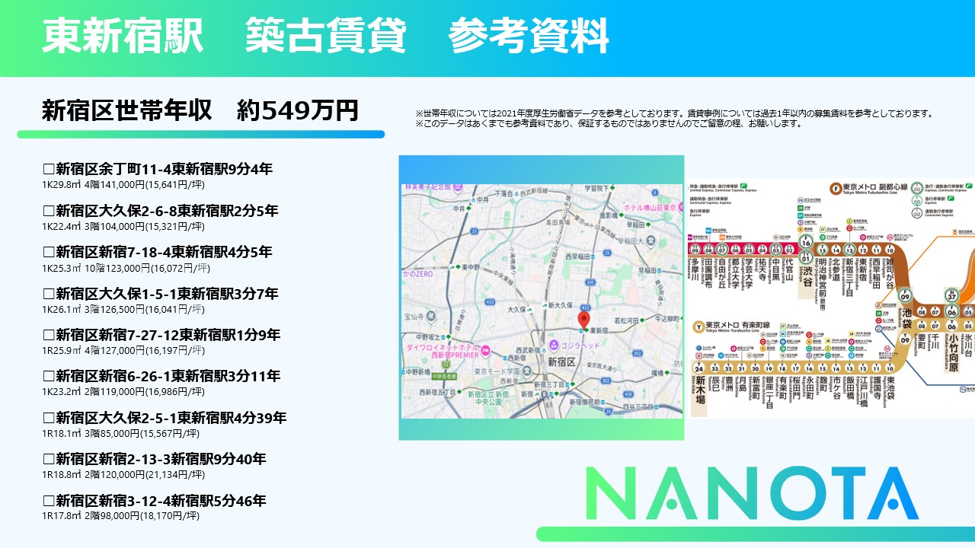Click the NANOTA logo
This screenshot has width=975, height=548.
point(753,493)
